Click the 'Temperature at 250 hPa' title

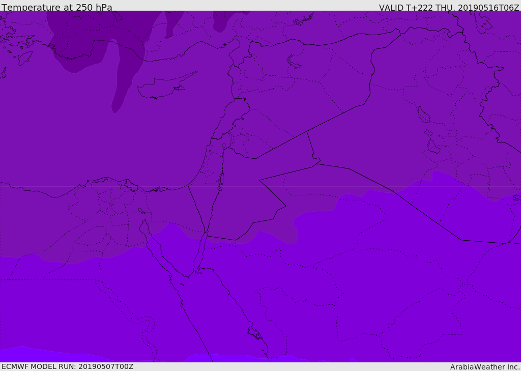[57, 7]
